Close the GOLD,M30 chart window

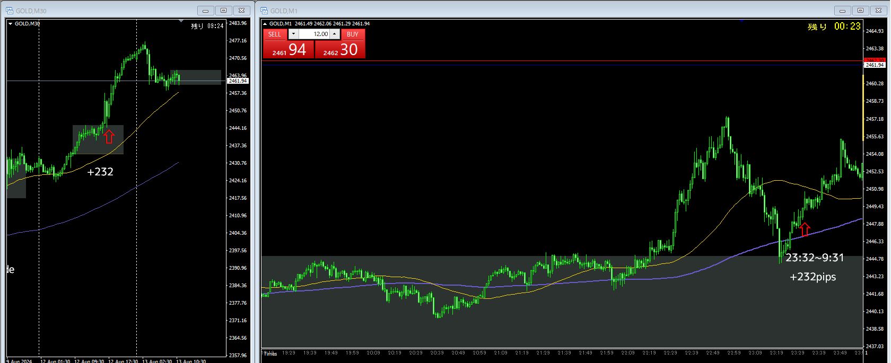coord(242,11)
